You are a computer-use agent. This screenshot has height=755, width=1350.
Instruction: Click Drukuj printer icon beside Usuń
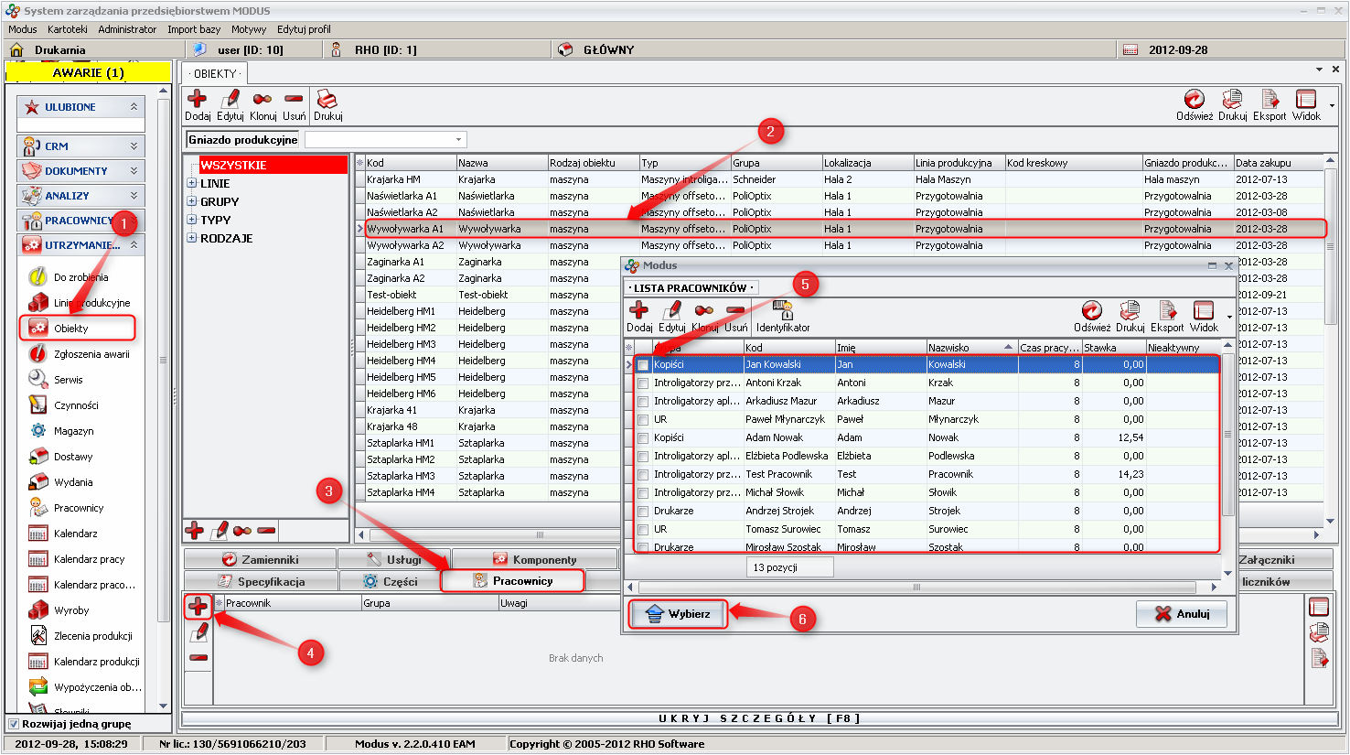coord(327,99)
